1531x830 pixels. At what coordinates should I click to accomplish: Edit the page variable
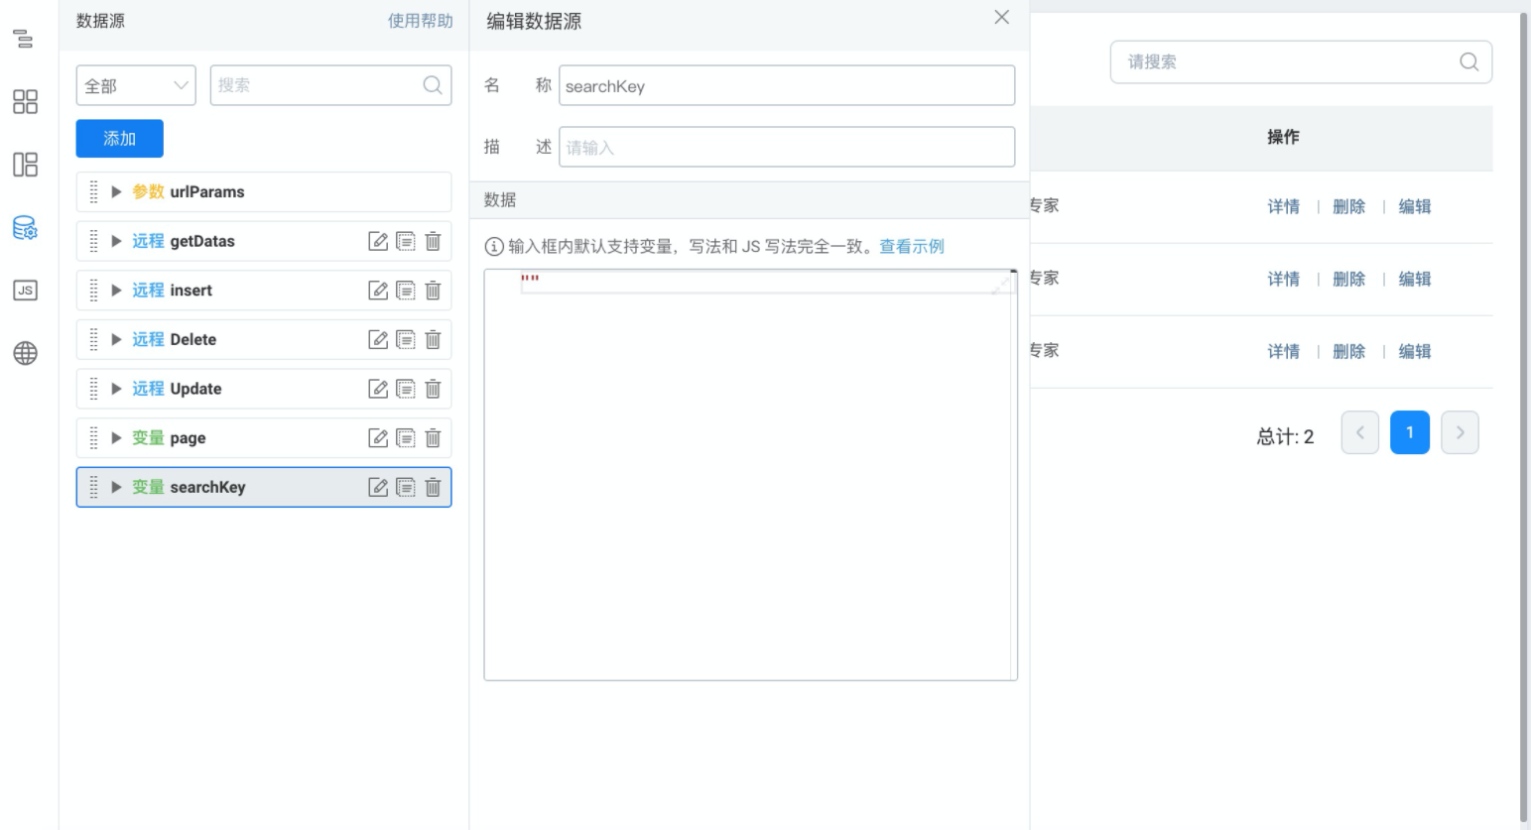tap(378, 437)
